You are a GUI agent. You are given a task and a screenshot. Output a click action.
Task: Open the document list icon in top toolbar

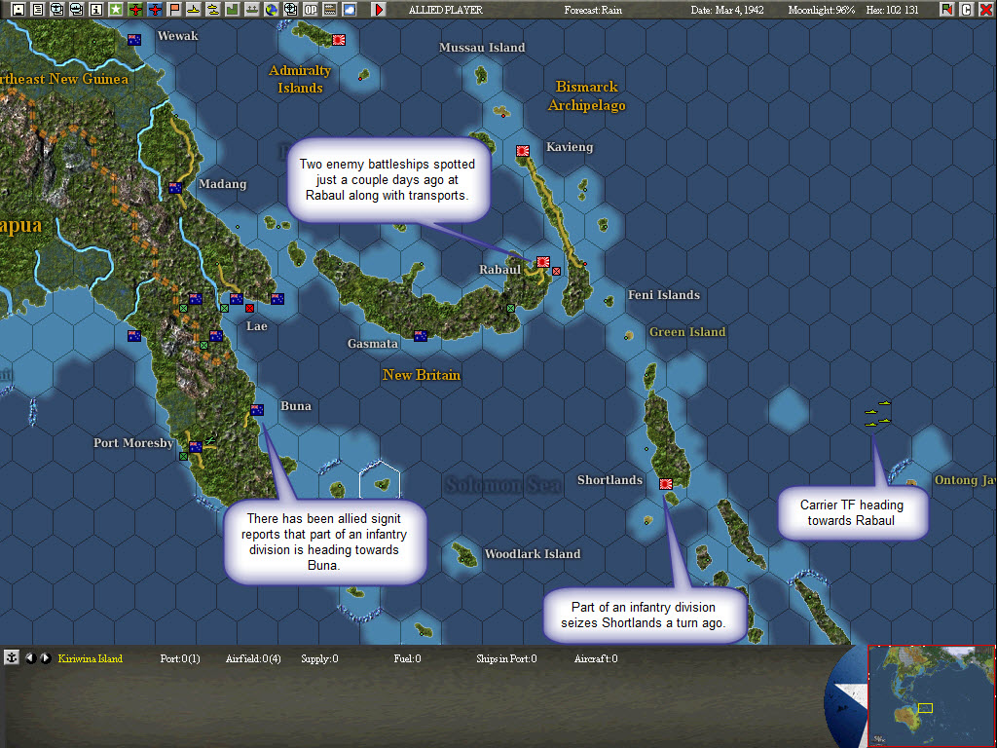(38, 10)
